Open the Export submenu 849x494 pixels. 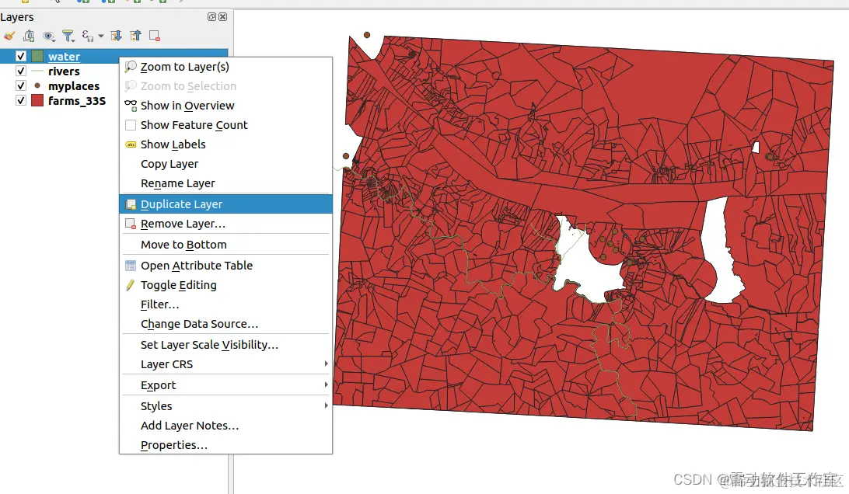click(x=225, y=385)
